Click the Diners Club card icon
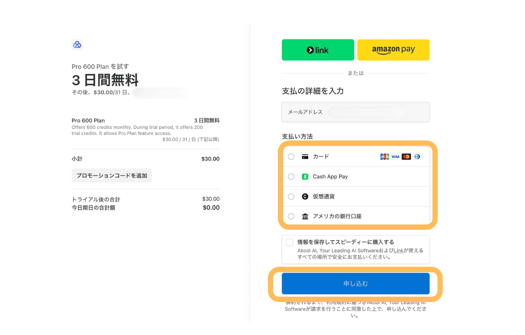Viewport: 525px width, 335px height. click(417, 157)
